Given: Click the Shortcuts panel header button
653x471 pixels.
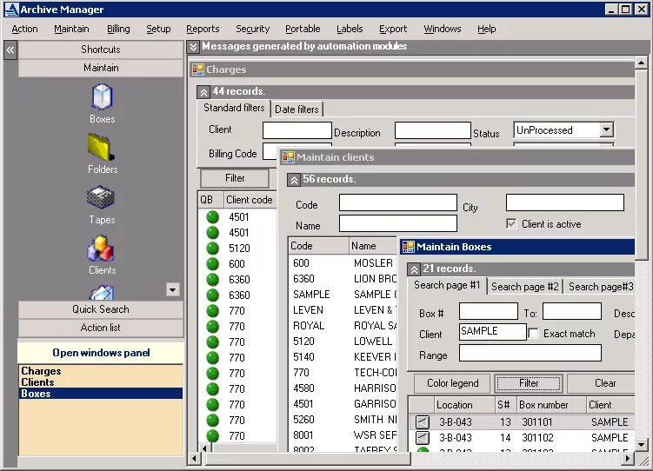Looking at the screenshot, I should pos(101,50).
